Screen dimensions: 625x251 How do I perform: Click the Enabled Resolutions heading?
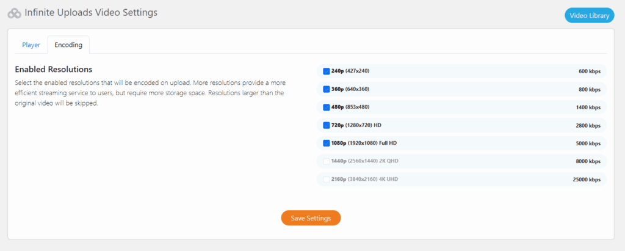tap(54, 70)
